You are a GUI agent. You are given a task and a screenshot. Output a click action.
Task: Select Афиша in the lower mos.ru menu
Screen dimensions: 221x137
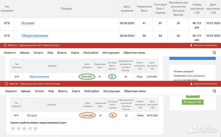[x=26, y=91]
